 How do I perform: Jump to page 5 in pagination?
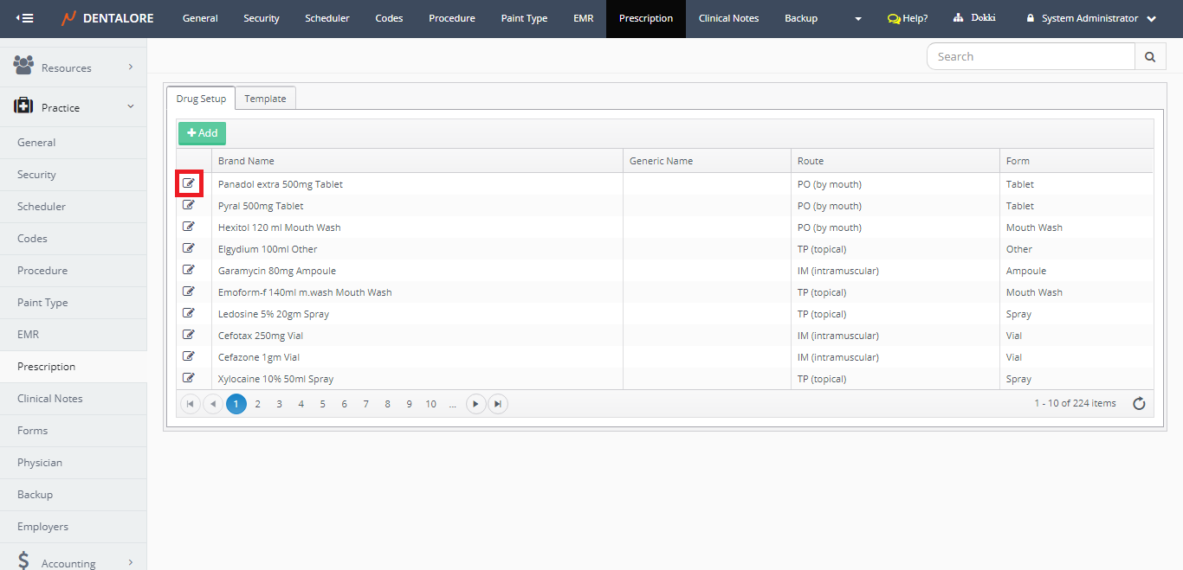[x=322, y=404]
